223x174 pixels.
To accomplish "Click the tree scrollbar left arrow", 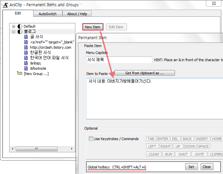I will pyautogui.click(x=12, y=149).
